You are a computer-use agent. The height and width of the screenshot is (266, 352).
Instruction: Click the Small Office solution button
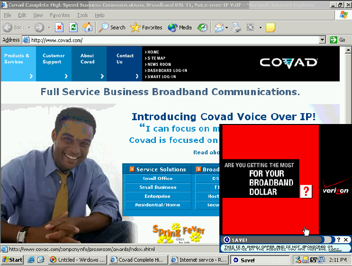pos(158,178)
